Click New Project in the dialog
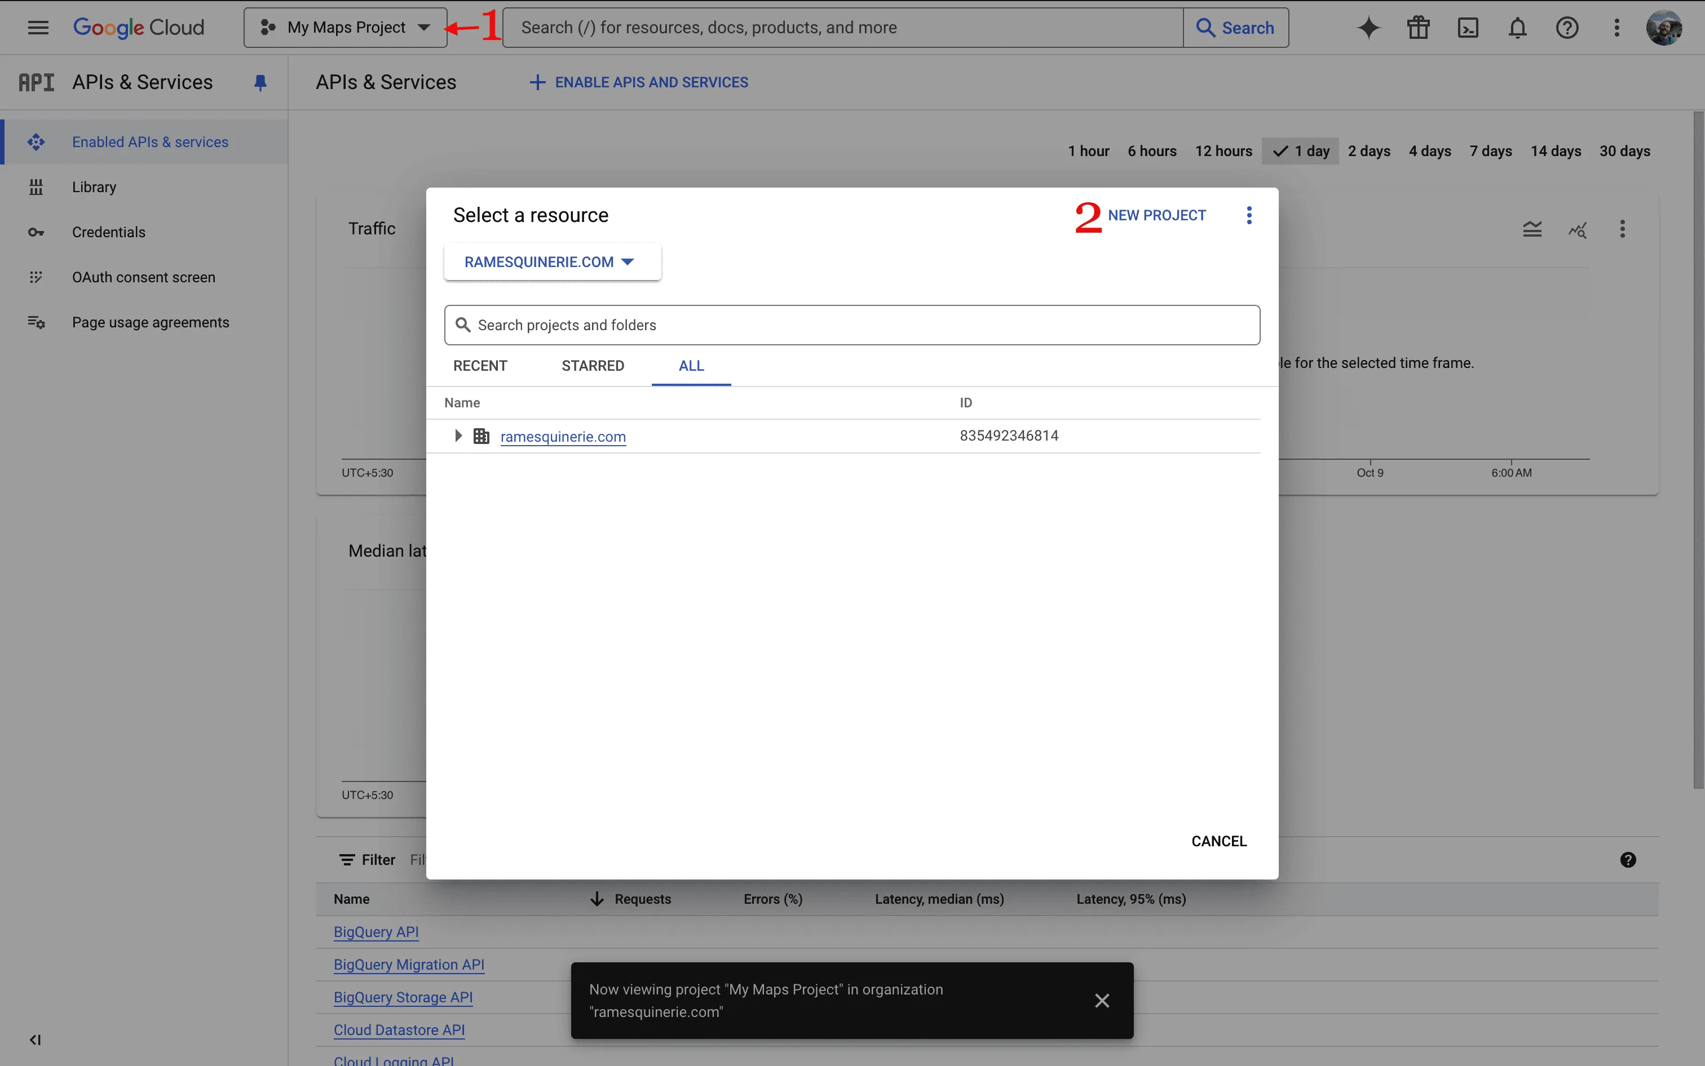The width and height of the screenshot is (1705, 1066). tap(1156, 215)
